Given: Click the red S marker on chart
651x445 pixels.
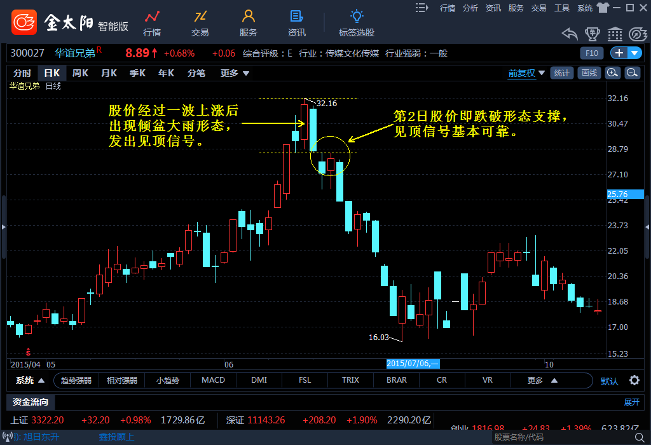Looking at the screenshot, I should [x=28, y=352].
